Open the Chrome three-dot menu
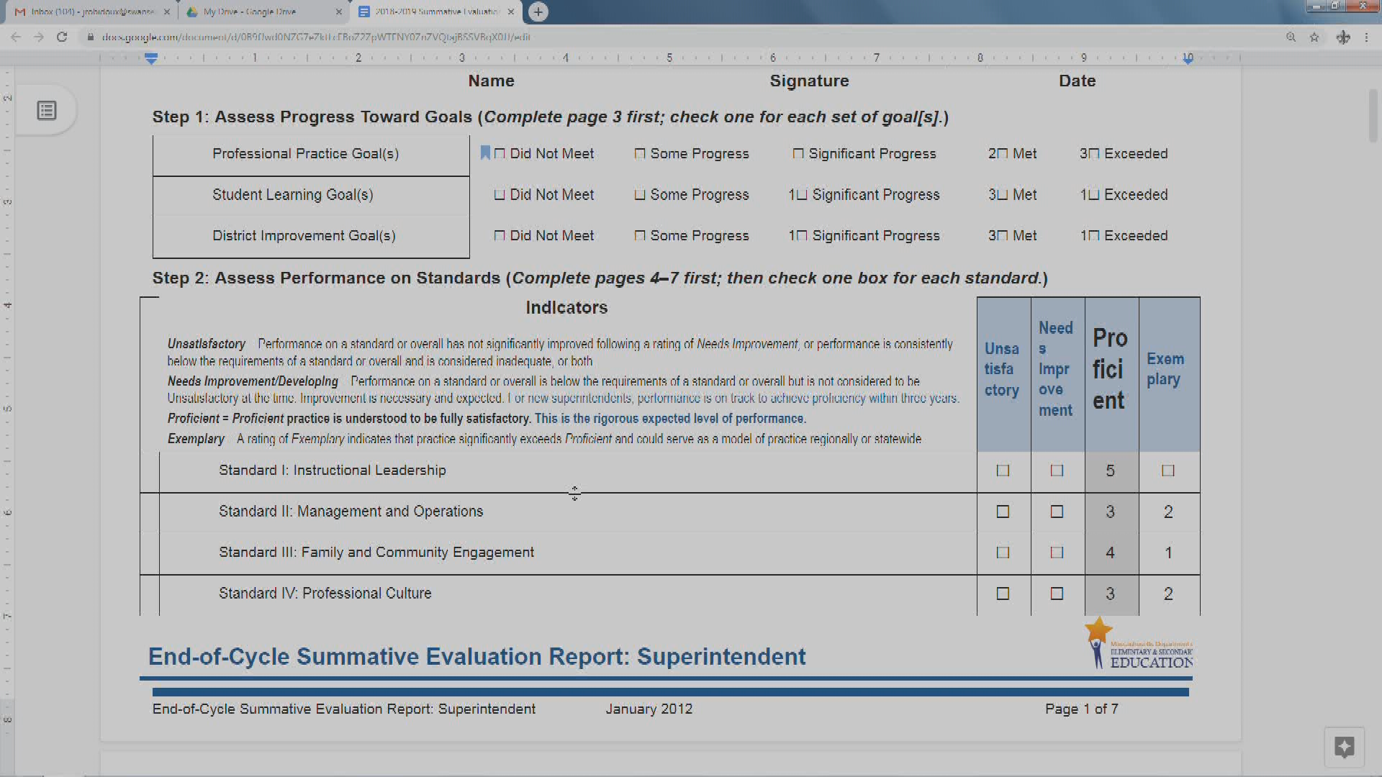The width and height of the screenshot is (1382, 777). tap(1366, 37)
